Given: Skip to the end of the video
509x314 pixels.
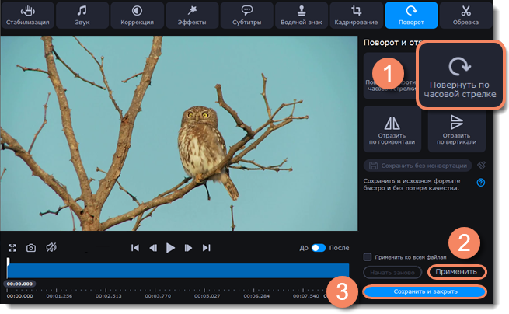Looking at the screenshot, I should tap(206, 248).
